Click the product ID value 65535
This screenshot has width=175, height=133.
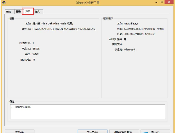coord(36,49)
